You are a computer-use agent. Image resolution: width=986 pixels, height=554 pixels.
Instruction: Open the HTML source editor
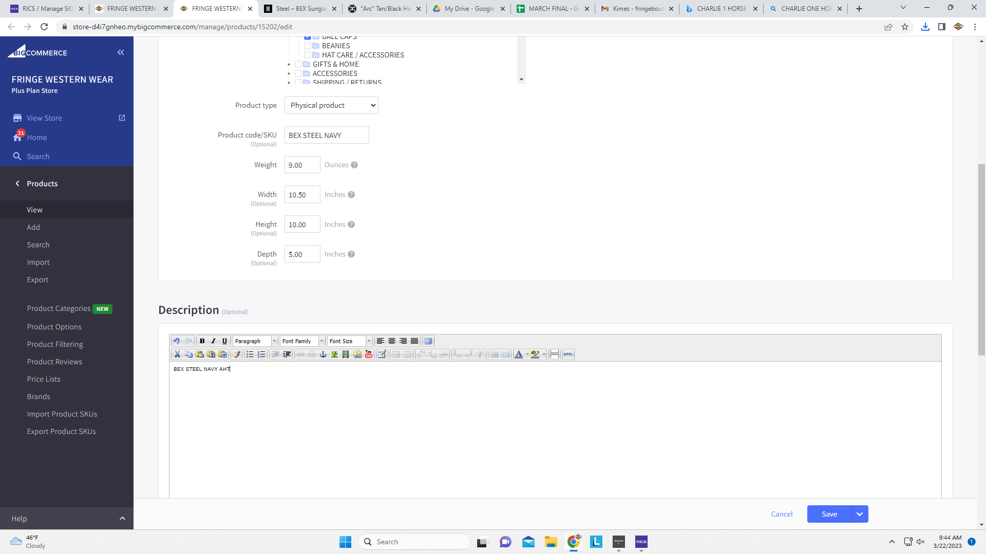tap(568, 354)
